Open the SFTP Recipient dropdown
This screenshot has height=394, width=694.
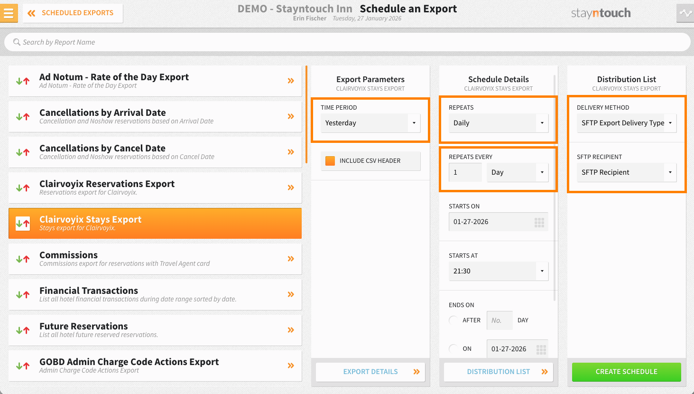point(627,172)
